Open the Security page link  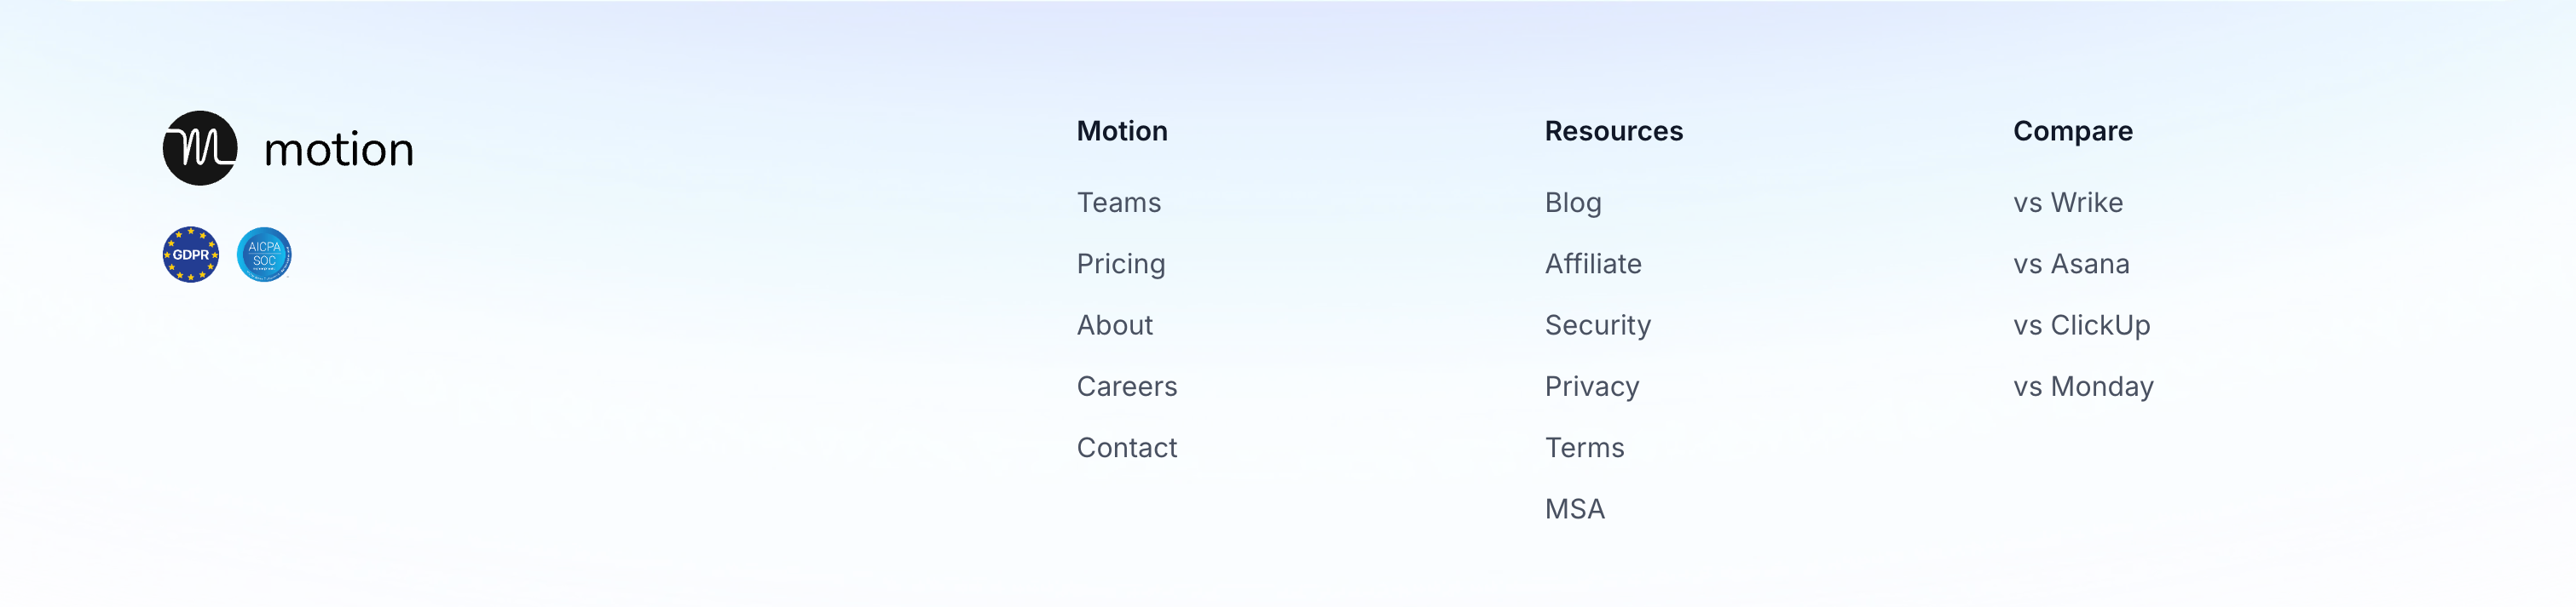pos(1597,324)
